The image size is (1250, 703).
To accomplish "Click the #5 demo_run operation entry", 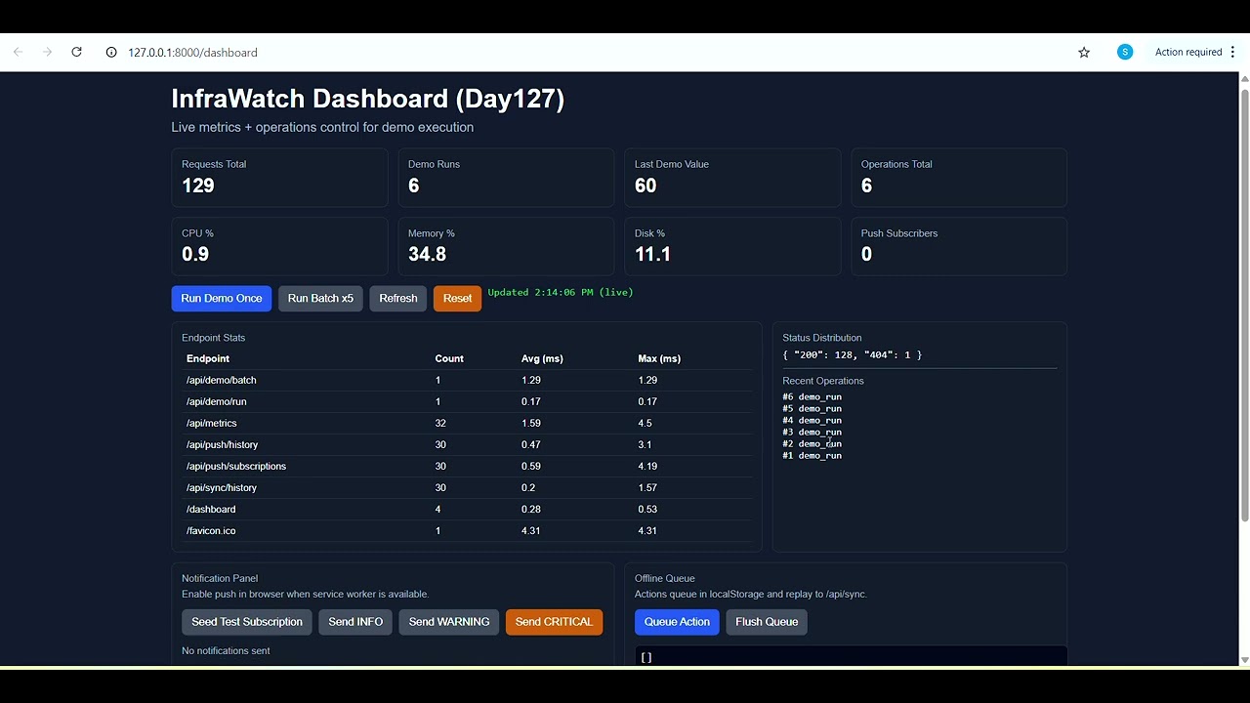I will (x=812, y=409).
